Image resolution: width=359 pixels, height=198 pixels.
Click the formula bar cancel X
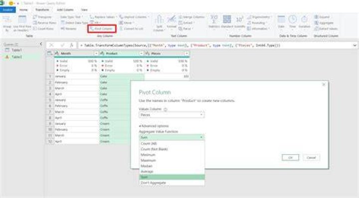(51, 45)
